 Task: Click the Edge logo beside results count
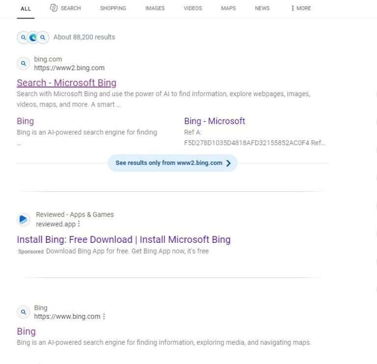click(x=33, y=37)
